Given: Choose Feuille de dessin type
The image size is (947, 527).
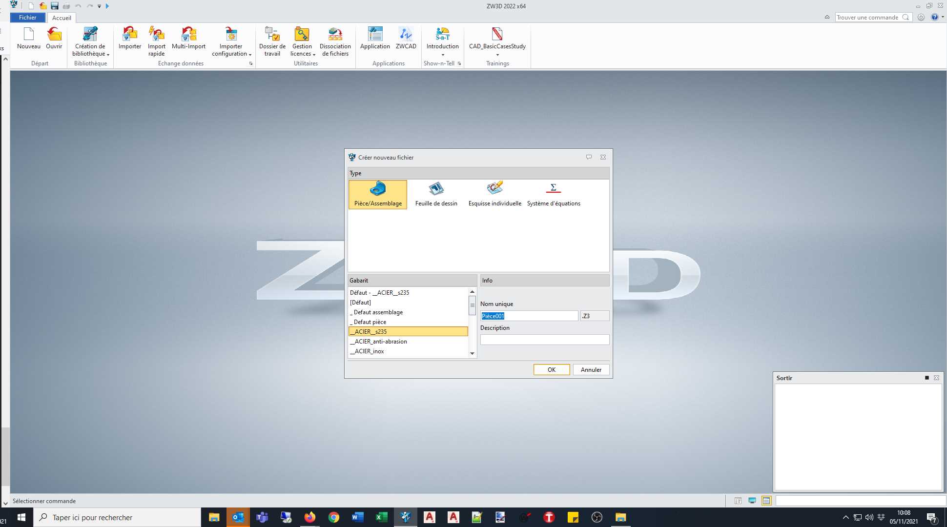Looking at the screenshot, I should pyautogui.click(x=436, y=195).
